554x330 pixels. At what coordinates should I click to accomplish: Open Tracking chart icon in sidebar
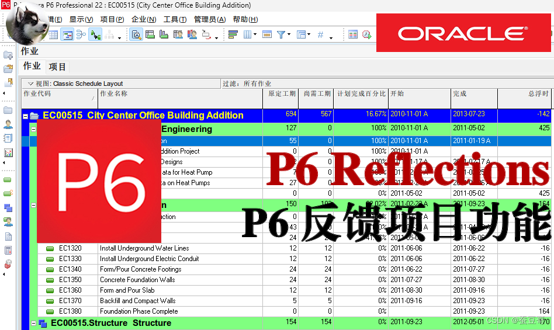click(8, 152)
